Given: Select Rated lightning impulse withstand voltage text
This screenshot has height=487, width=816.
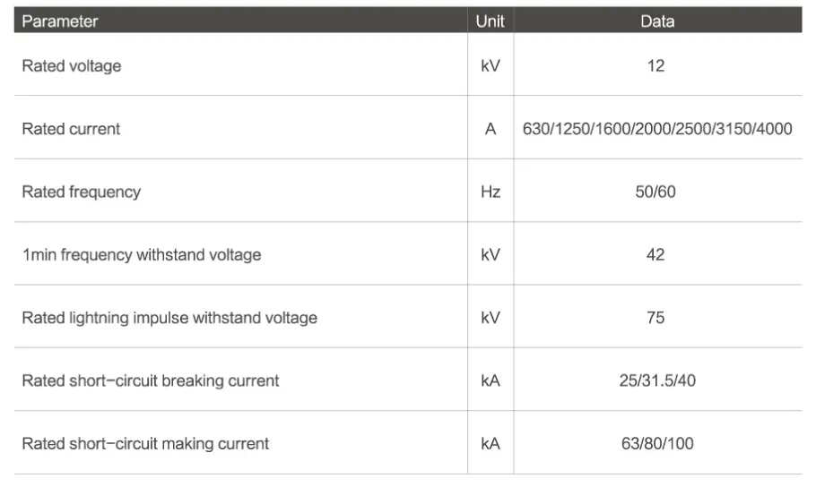Looking at the screenshot, I should coord(169,318).
